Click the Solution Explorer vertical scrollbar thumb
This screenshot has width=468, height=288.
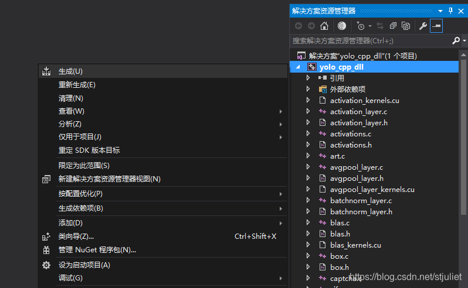pyautogui.click(x=463, y=137)
